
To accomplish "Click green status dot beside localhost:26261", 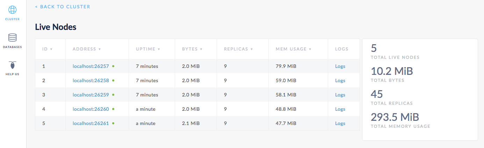I will [x=113, y=123].
